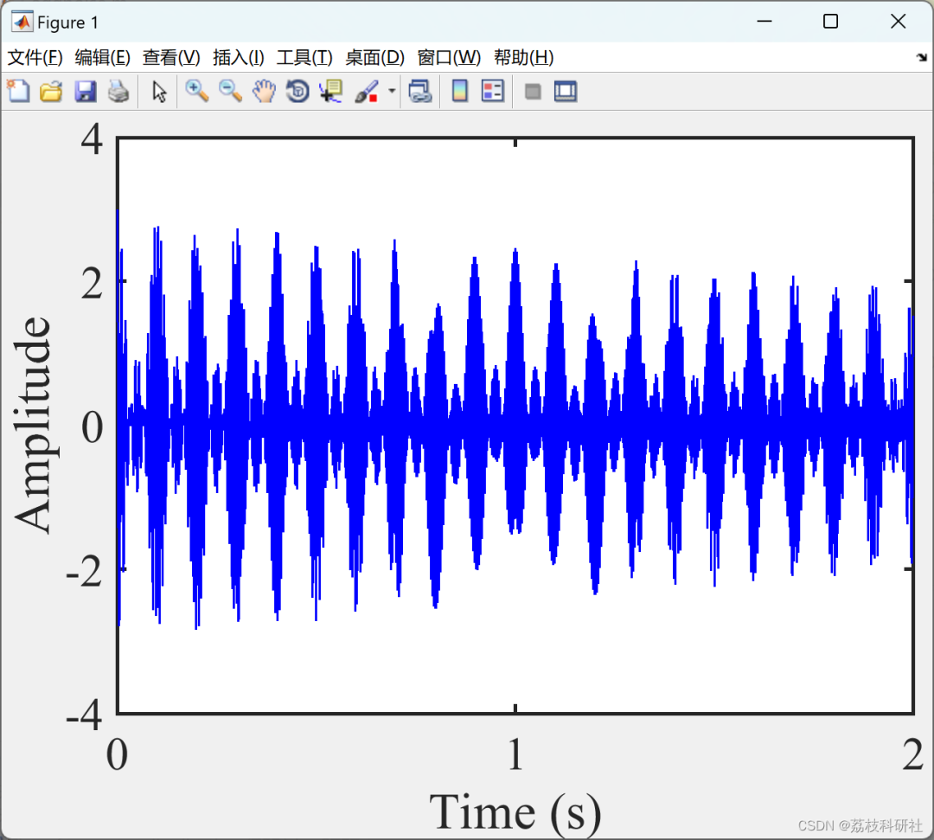Activate the Zoom Out magnifier tool
934x840 pixels.
[230, 91]
